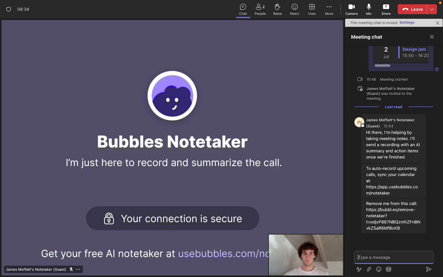
Task: Click the Meeting started video icon
Action: click(360, 79)
